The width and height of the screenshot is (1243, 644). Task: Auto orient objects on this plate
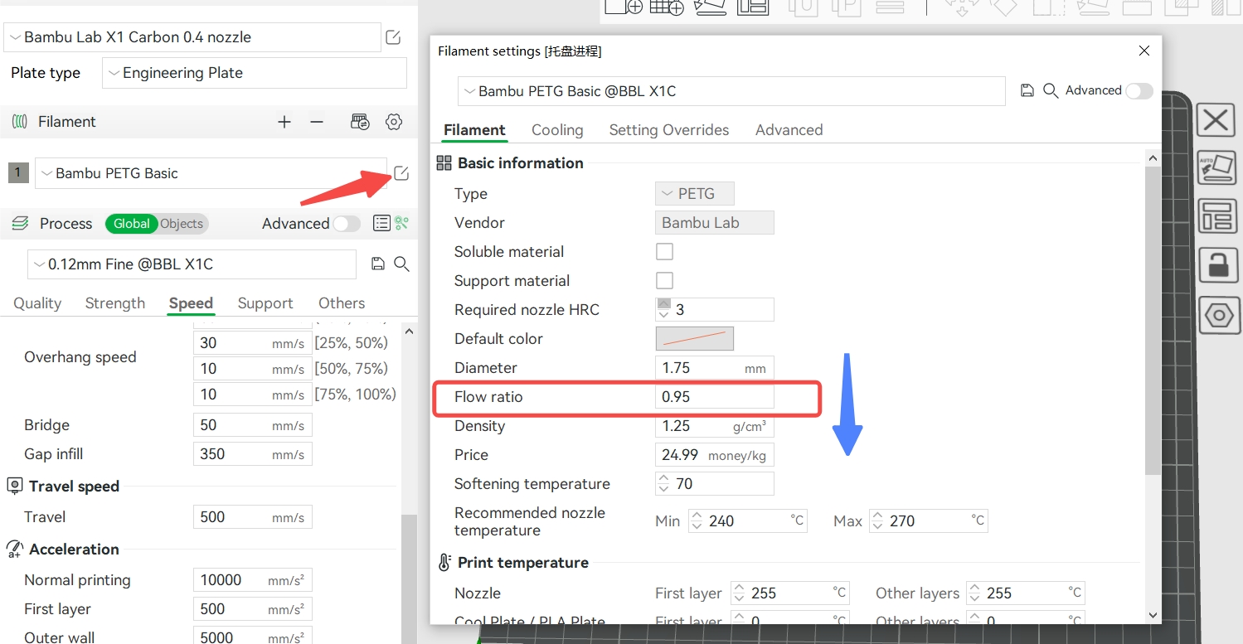click(x=1216, y=168)
